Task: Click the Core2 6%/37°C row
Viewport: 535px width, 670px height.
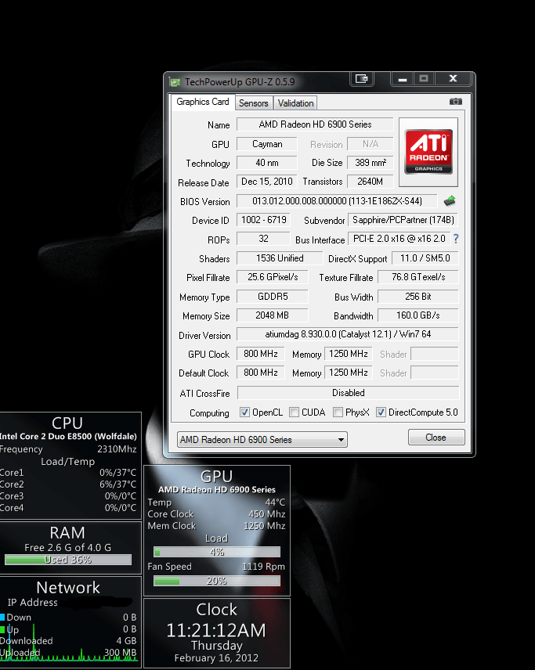Action: click(68, 484)
